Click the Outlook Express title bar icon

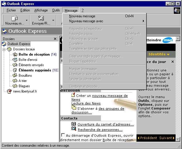point(4,4)
